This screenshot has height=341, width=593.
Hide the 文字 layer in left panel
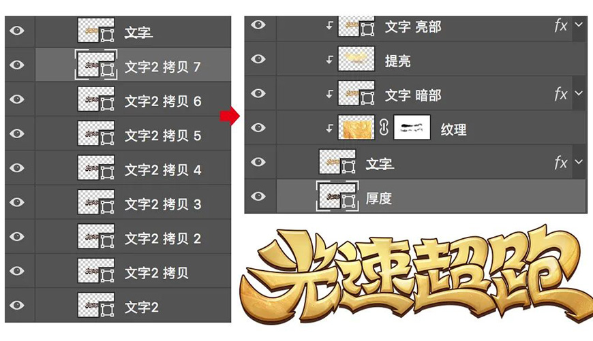point(17,31)
